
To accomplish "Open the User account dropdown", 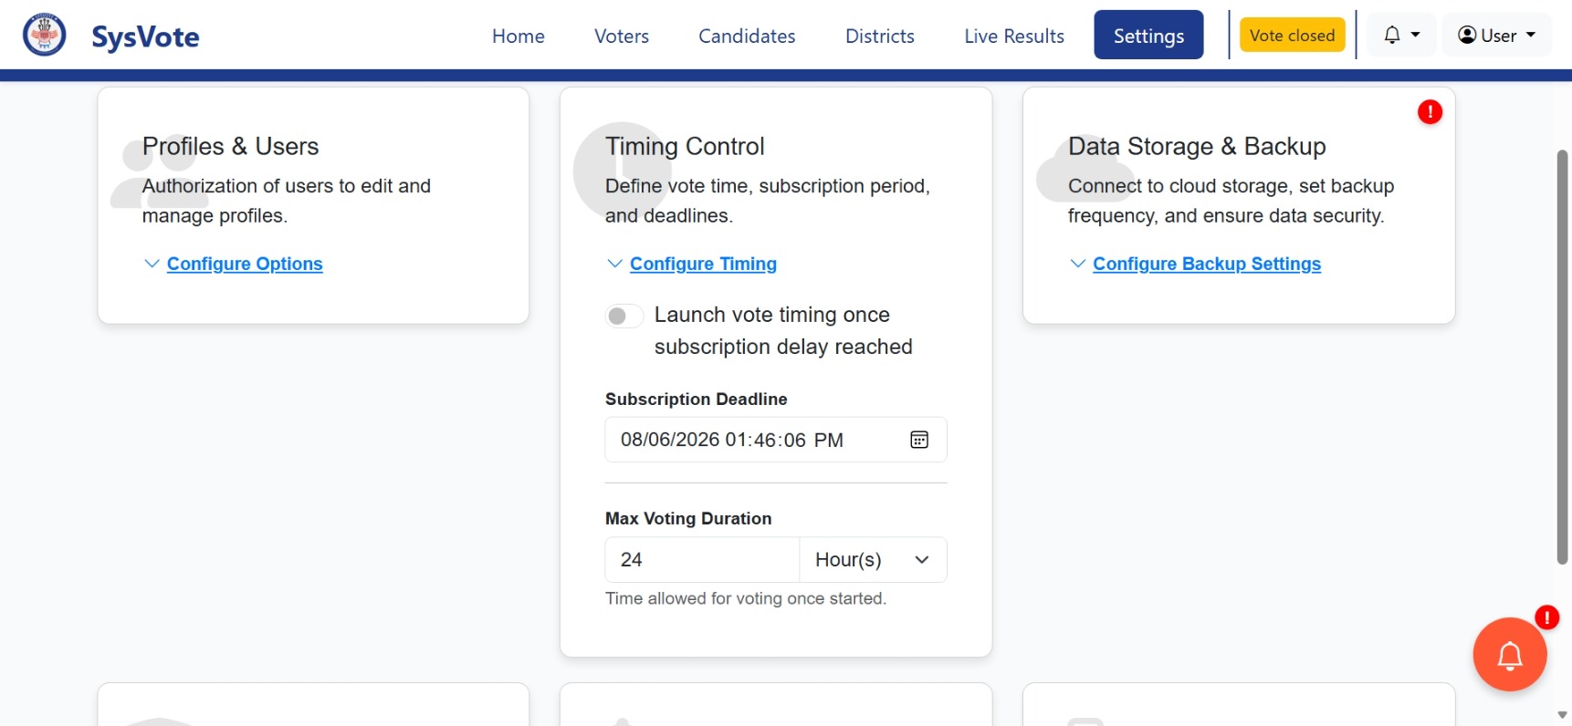I will tap(1497, 36).
